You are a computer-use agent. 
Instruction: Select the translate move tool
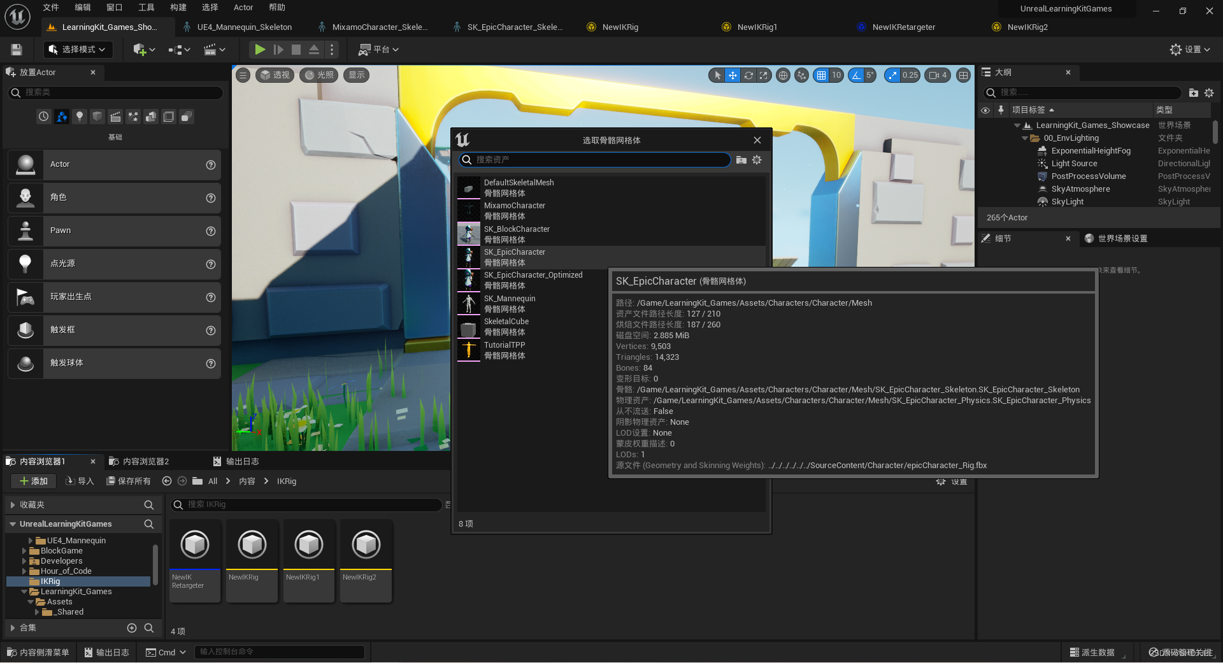pos(733,75)
